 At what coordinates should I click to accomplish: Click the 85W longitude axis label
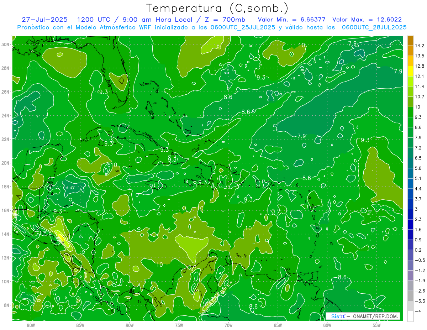pyautogui.click(x=80, y=325)
